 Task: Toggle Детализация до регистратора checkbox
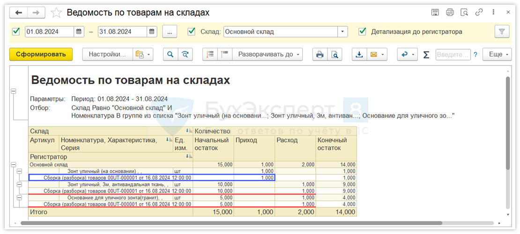(362, 32)
